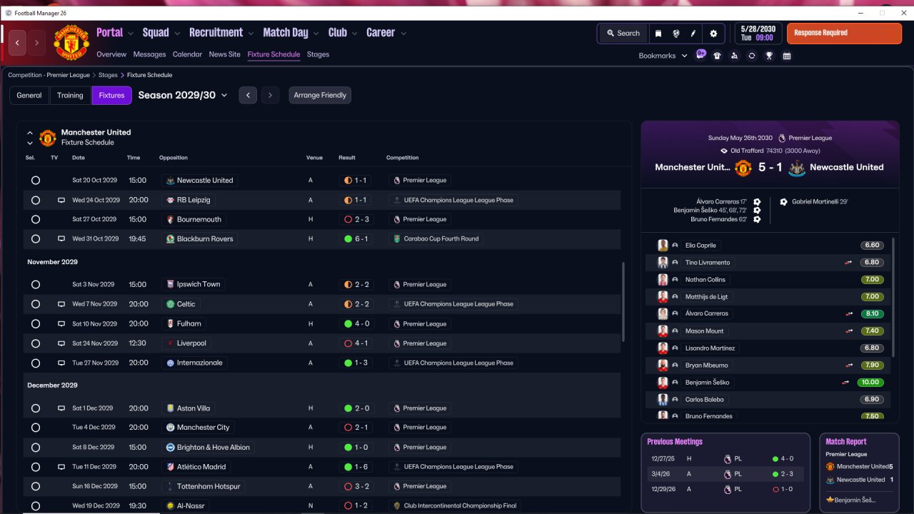Open the Stages breadcrumb link
The image size is (914, 514).
(108, 75)
